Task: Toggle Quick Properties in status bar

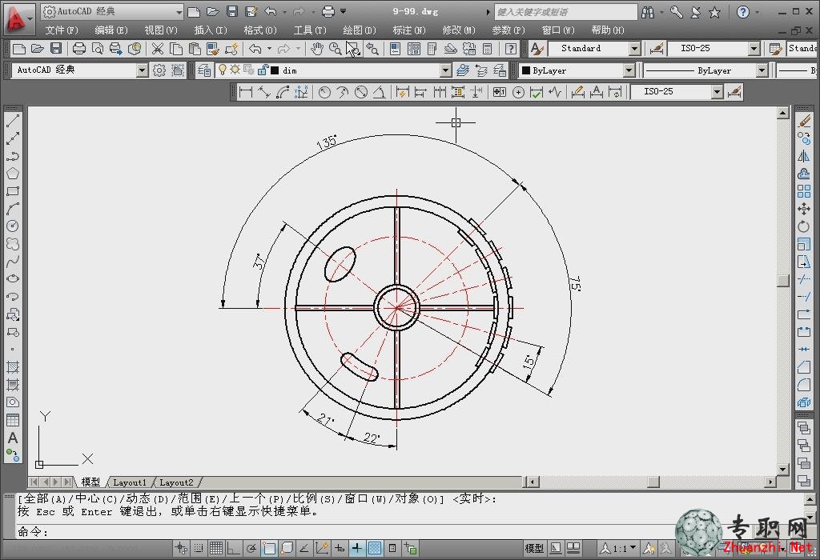Action: [x=392, y=548]
